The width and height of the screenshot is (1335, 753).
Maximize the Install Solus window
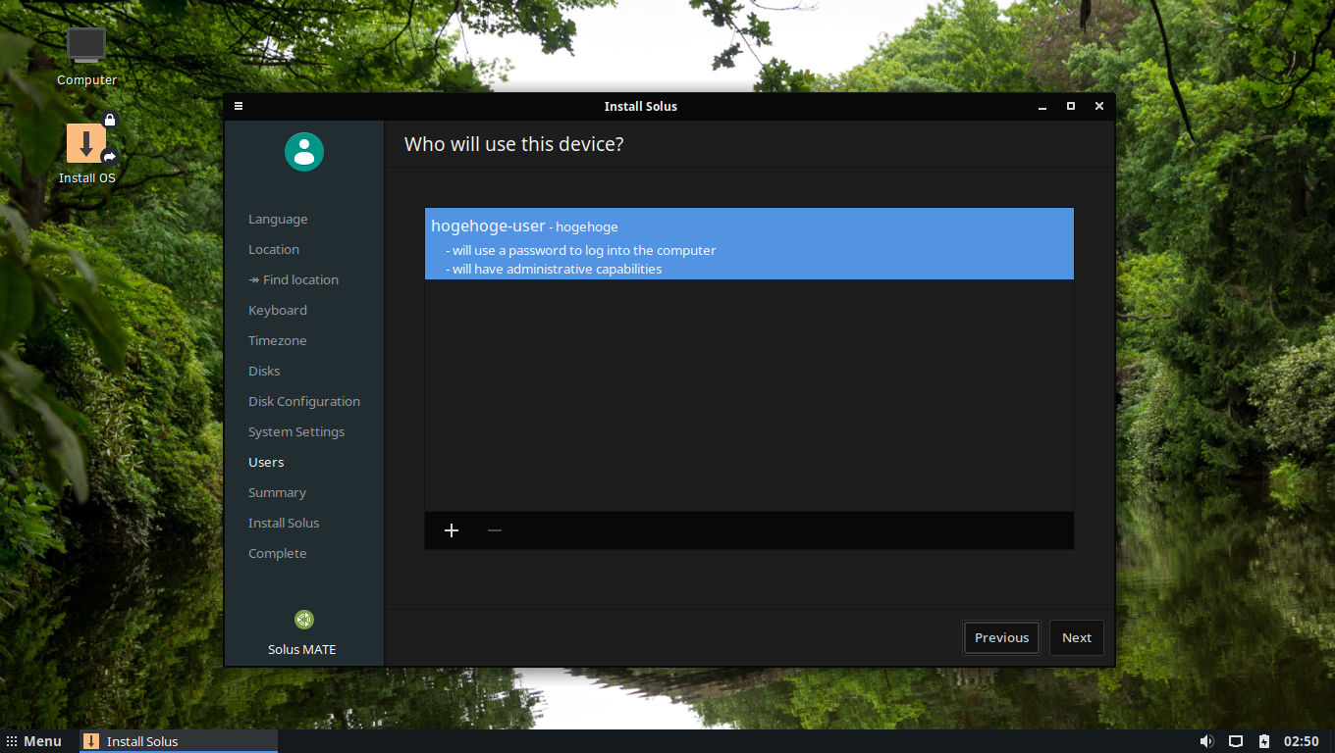click(1071, 106)
